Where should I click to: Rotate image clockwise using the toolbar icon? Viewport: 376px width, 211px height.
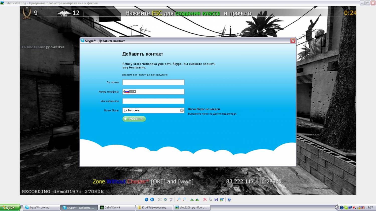192,199
